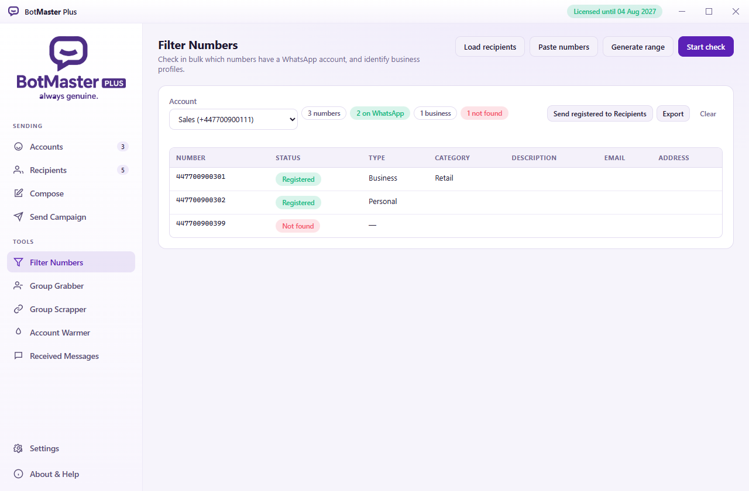749x491 pixels.
Task: Click Registered status for 447700900301 row
Action: (x=298, y=179)
